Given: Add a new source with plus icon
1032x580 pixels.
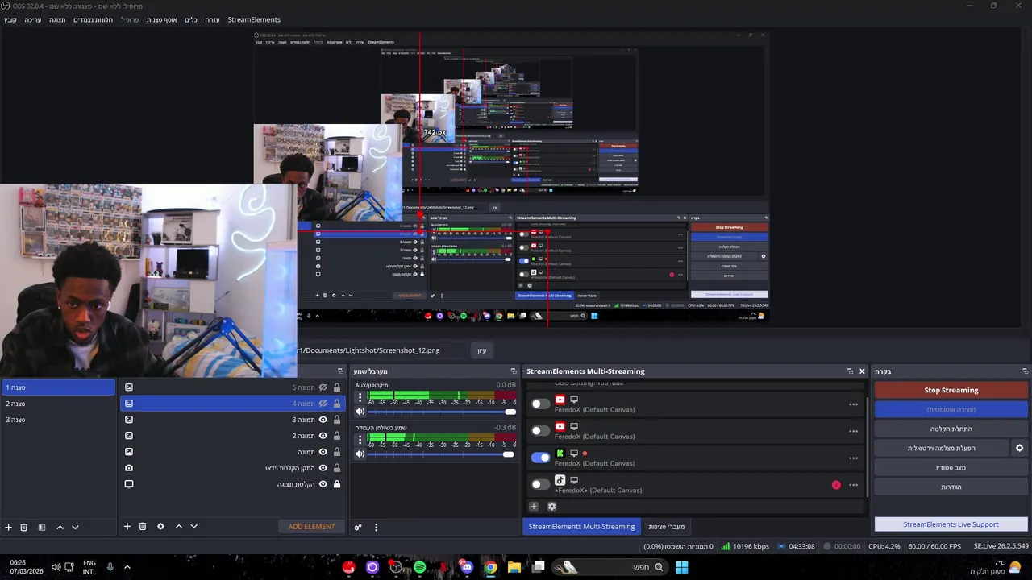Looking at the screenshot, I should point(127,526).
